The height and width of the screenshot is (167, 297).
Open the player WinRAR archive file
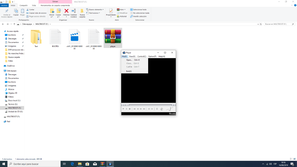(113, 37)
